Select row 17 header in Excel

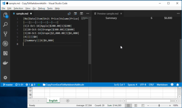click(30, 91)
